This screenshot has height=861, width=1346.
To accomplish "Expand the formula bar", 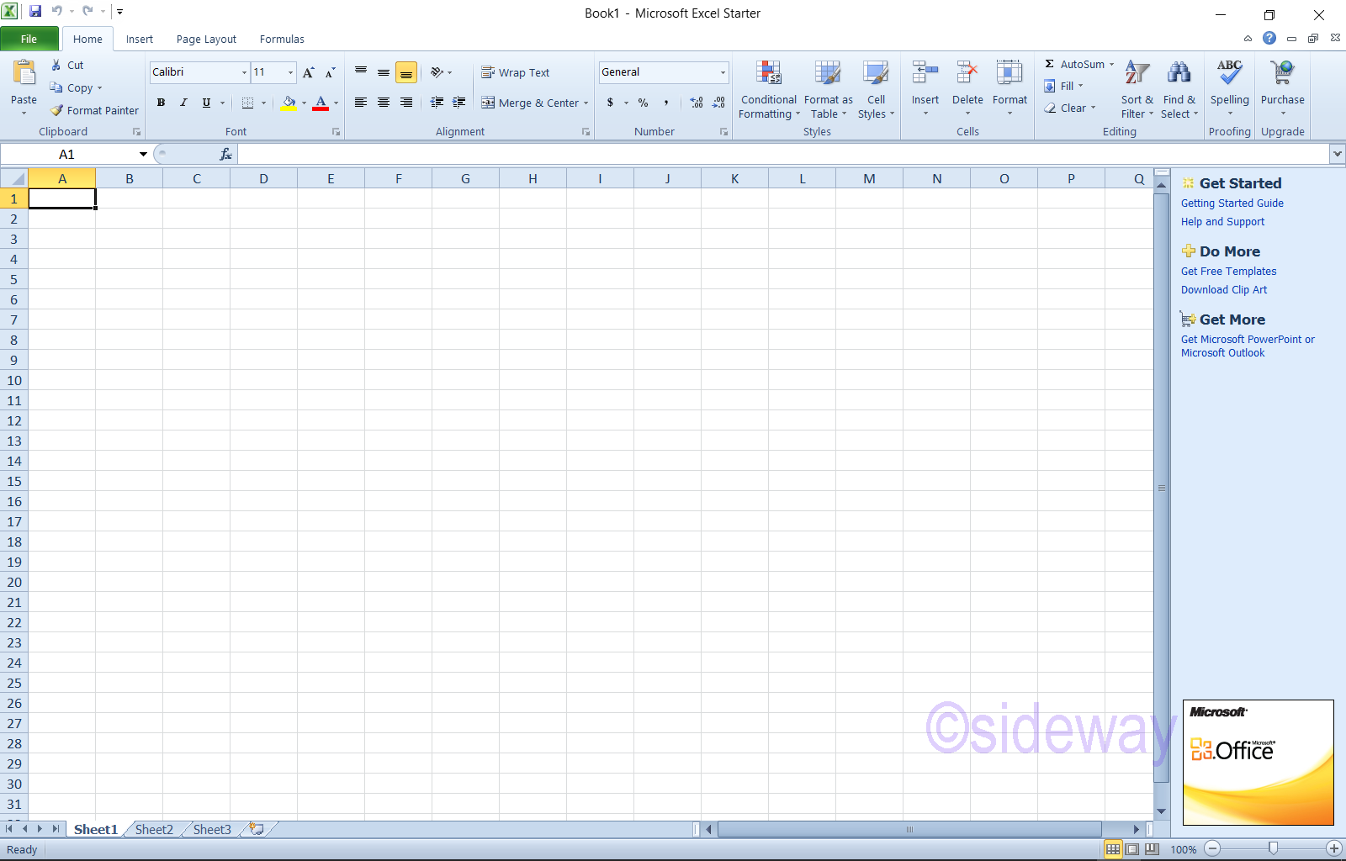I will coord(1338,154).
